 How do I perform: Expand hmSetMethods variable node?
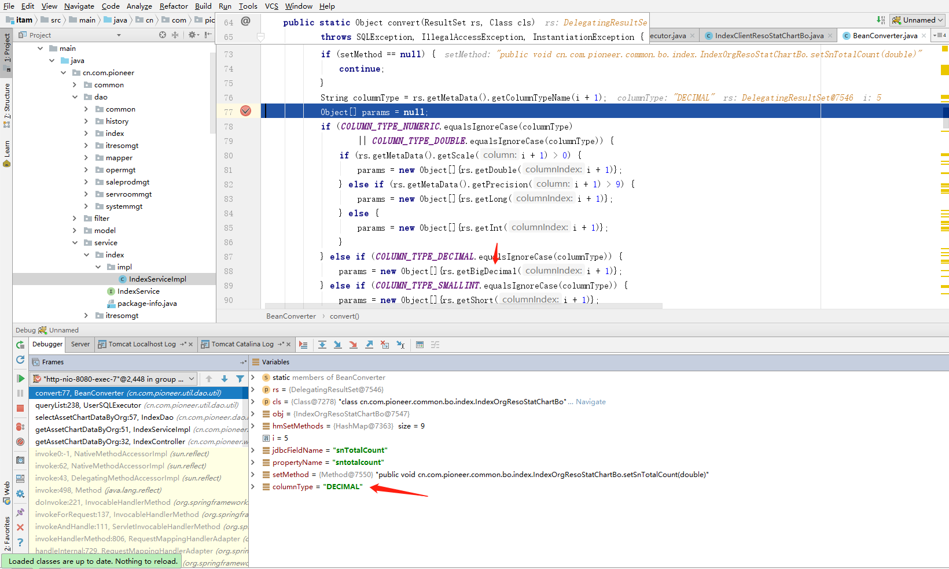(253, 426)
